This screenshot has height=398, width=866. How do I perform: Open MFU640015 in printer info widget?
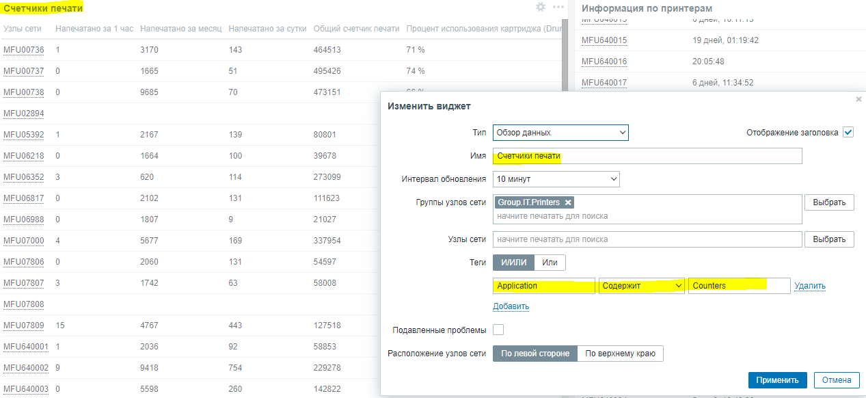[604, 40]
